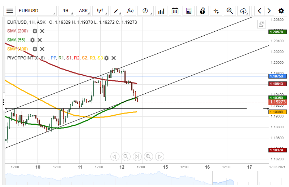Screen dimensions: 289x187
Task: Click the 17.03.2021 date label
Action: click(277, 167)
